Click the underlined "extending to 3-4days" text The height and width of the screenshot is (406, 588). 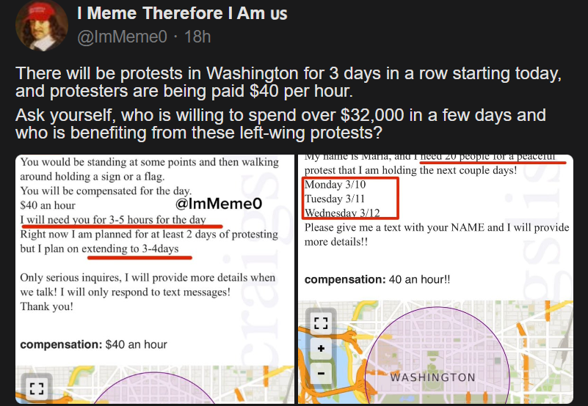coord(136,249)
